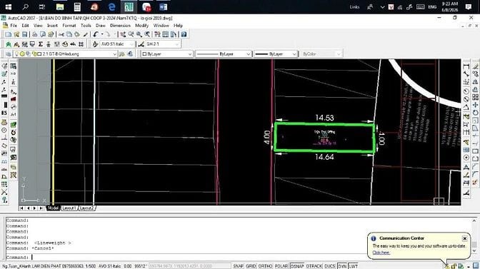Click the Open file icon in Standard toolbar
Viewport: 480px width, 269px height.
point(16,34)
